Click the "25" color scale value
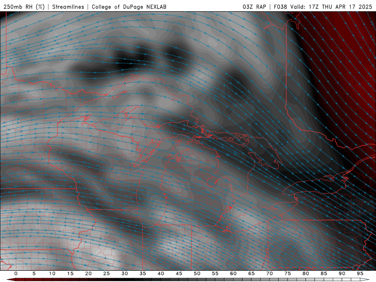This screenshot has height=282, width=376. coord(107,274)
